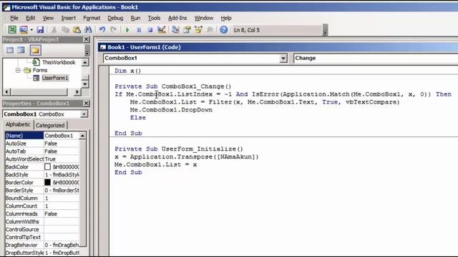Open the Object Browser icon
Image resolution: width=458 pixels, height=257 pixels.
point(198,30)
